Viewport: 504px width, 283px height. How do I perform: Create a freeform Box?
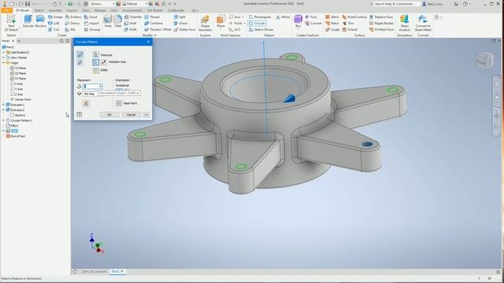pos(298,22)
